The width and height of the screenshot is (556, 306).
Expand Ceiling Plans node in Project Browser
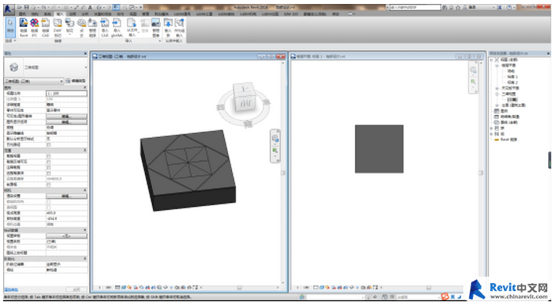coord(497,88)
